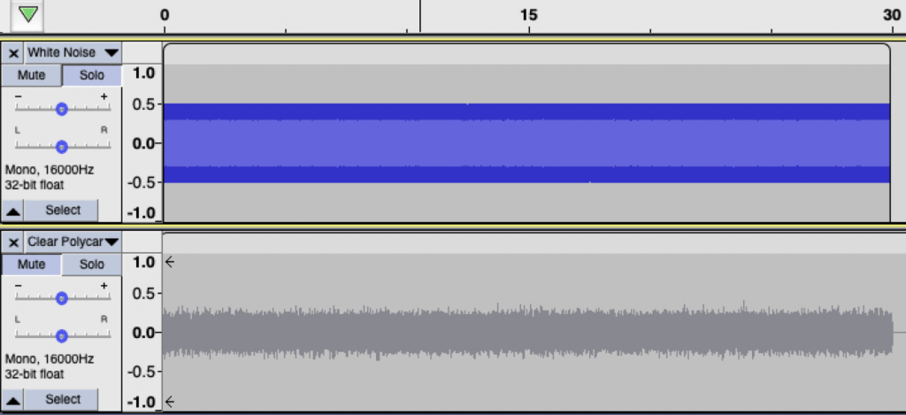Click lower zoom arrow on Clear Polycar scale
The height and width of the screenshot is (415, 906).
click(169, 402)
